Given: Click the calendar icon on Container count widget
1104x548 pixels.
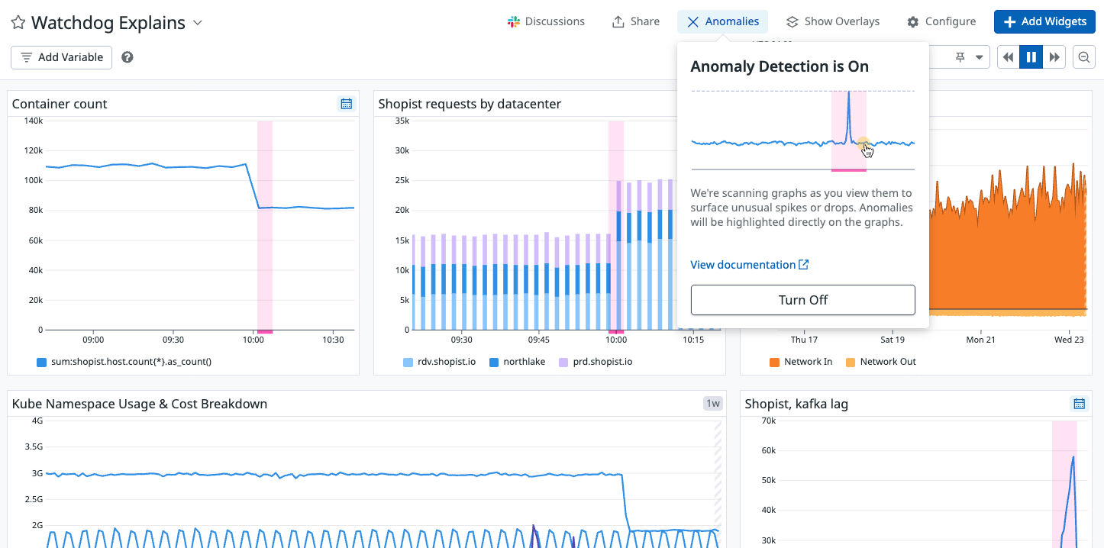Looking at the screenshot, I should tap(347, 104).
